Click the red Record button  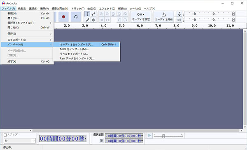[63, 17]
